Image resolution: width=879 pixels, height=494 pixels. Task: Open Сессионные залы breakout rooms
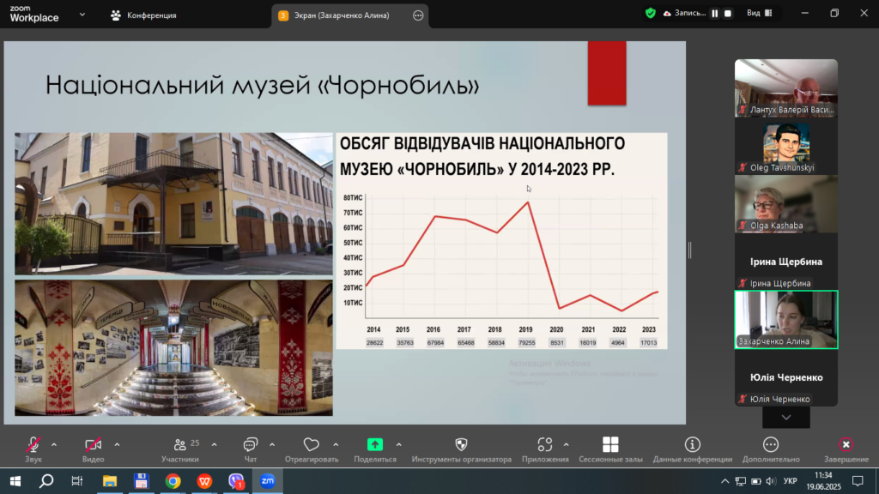click(x=610, y=449)
